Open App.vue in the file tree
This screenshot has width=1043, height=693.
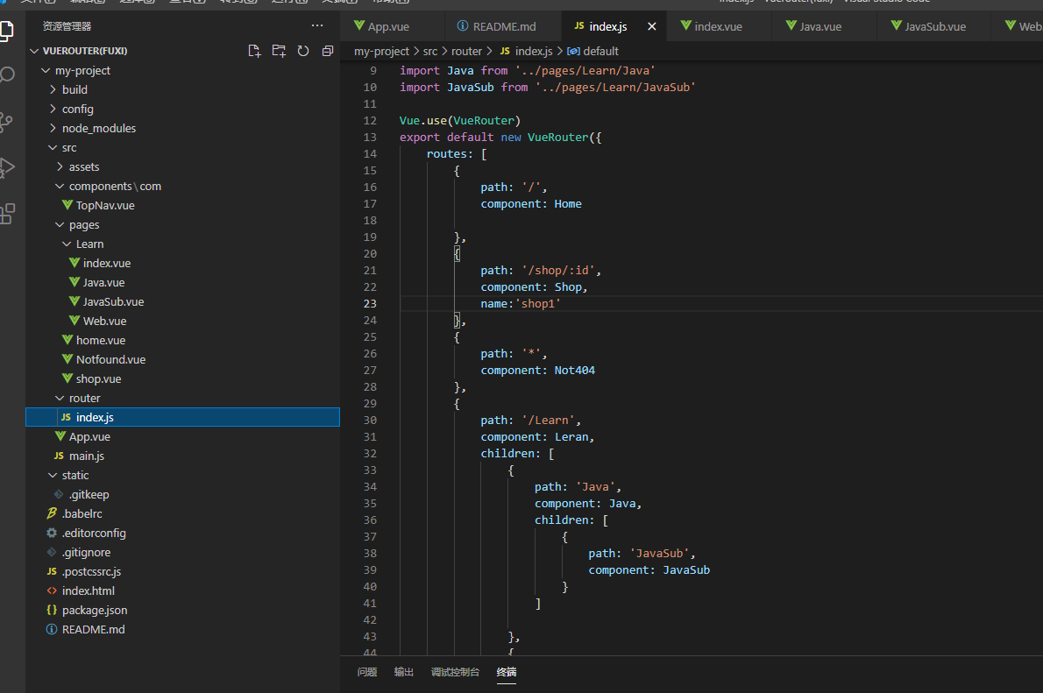89,437
